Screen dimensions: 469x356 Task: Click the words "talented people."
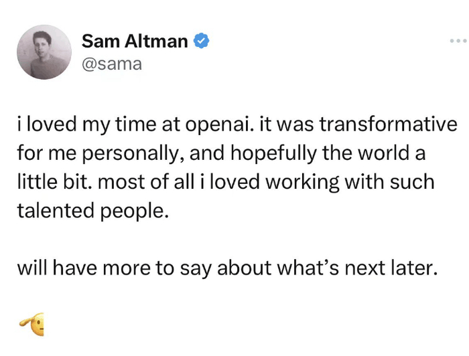coord(90,211)
